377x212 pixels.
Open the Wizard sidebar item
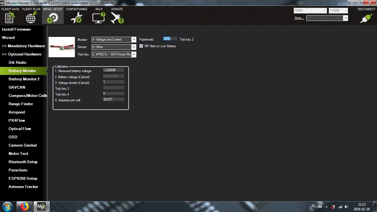coord(8,38)
